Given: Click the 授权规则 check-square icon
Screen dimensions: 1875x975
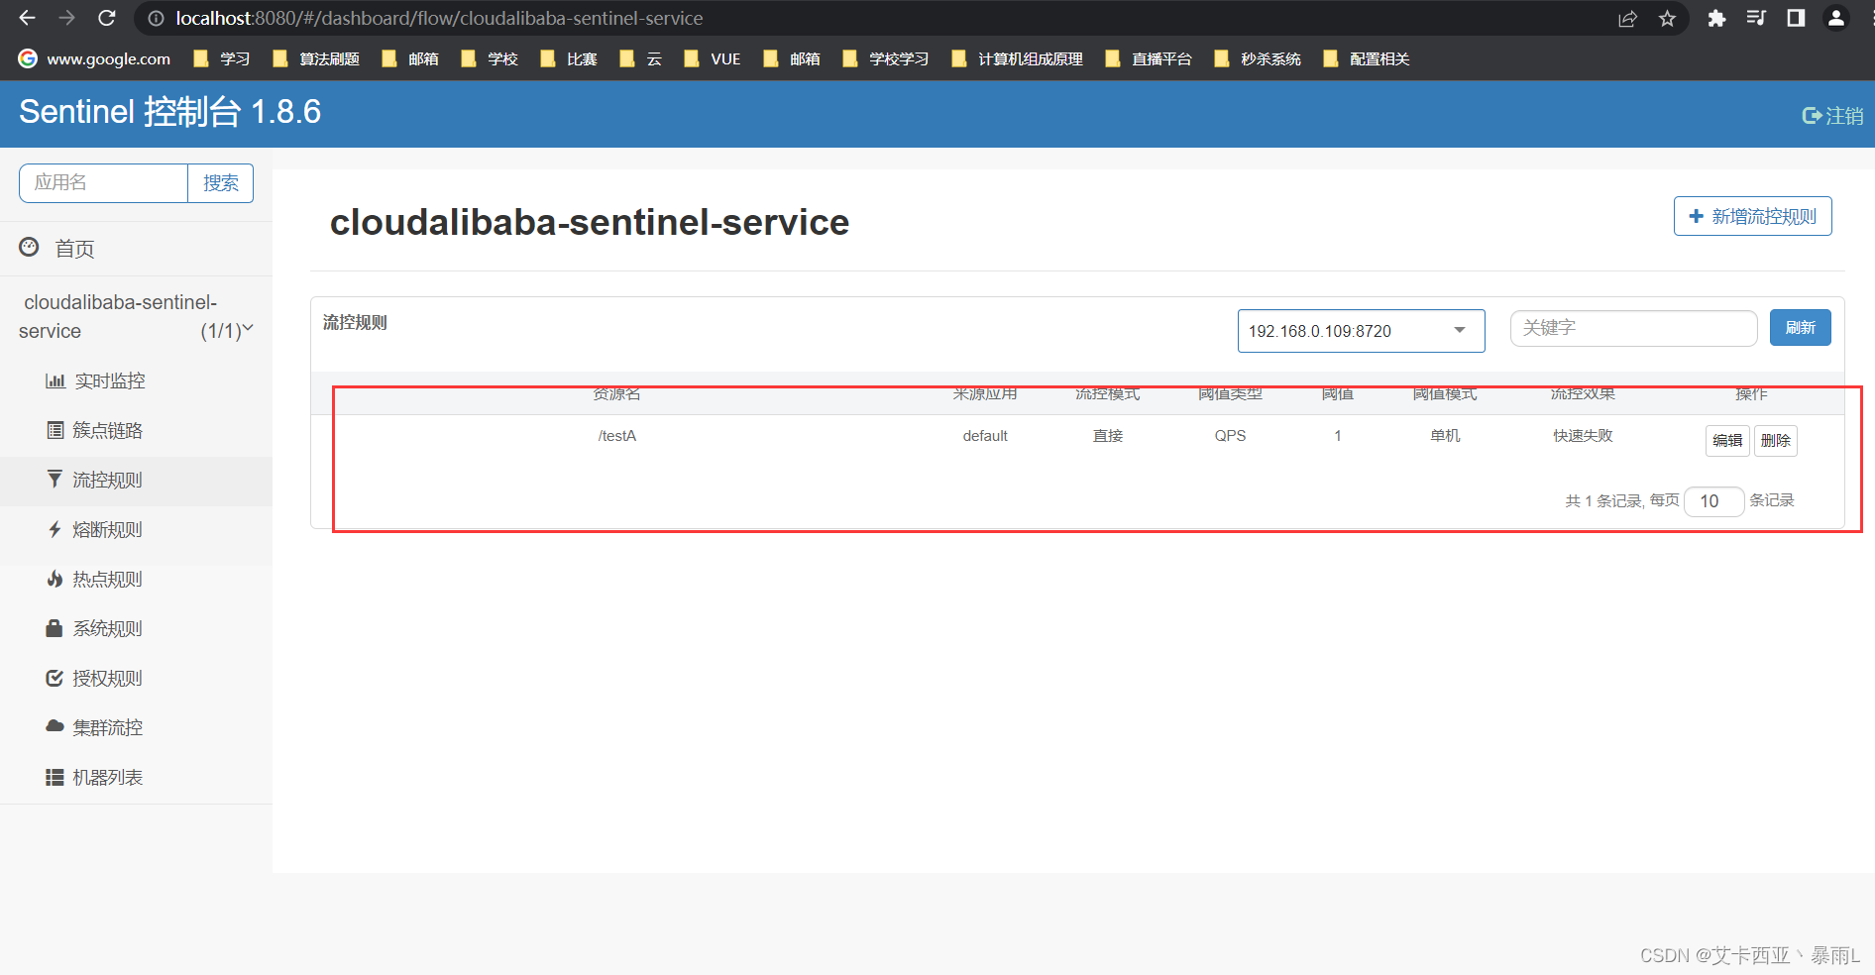Looking at the screenshot, I should coord(55,678).
